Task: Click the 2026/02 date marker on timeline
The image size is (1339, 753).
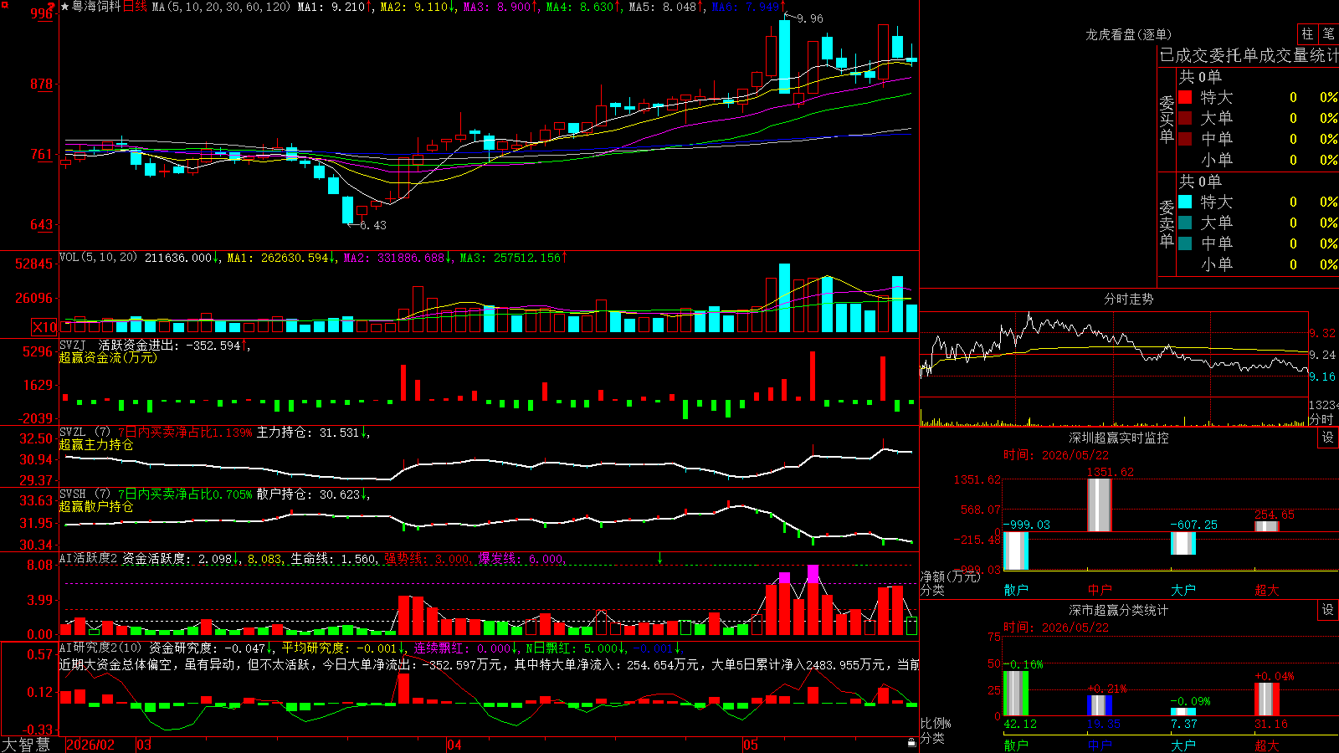Action: coord(90,745)
